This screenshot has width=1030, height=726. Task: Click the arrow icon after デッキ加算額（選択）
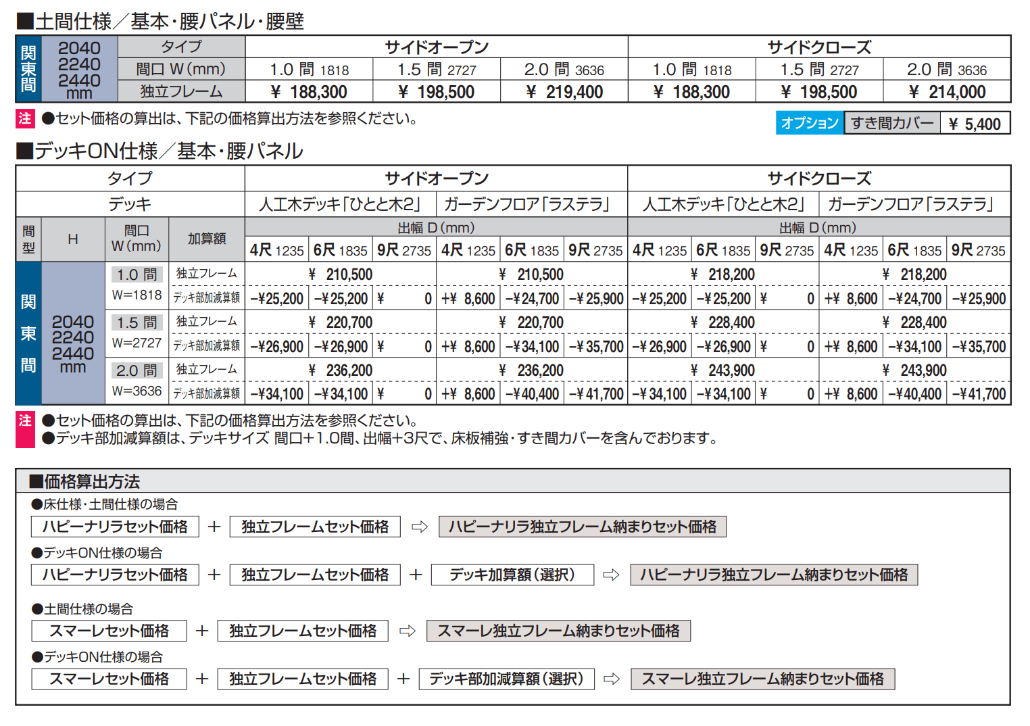click(611, 575)
